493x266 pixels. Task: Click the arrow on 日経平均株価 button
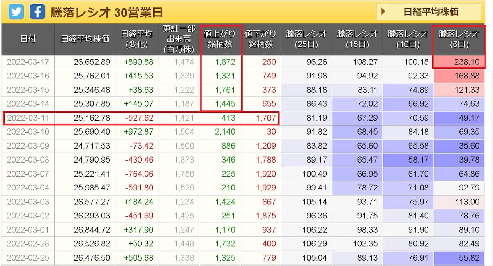tap(383, 12)
